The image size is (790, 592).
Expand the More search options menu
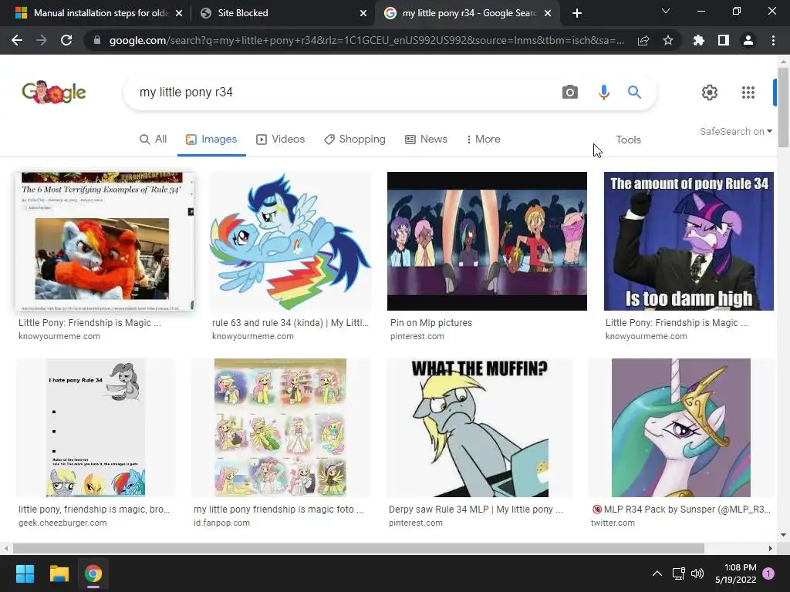[483, 139]
